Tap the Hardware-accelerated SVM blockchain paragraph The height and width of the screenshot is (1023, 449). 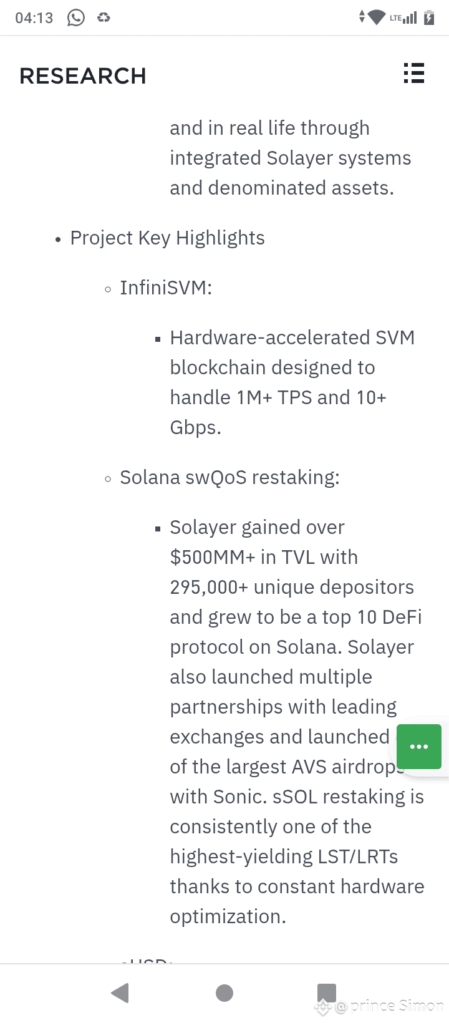(292, 382)
